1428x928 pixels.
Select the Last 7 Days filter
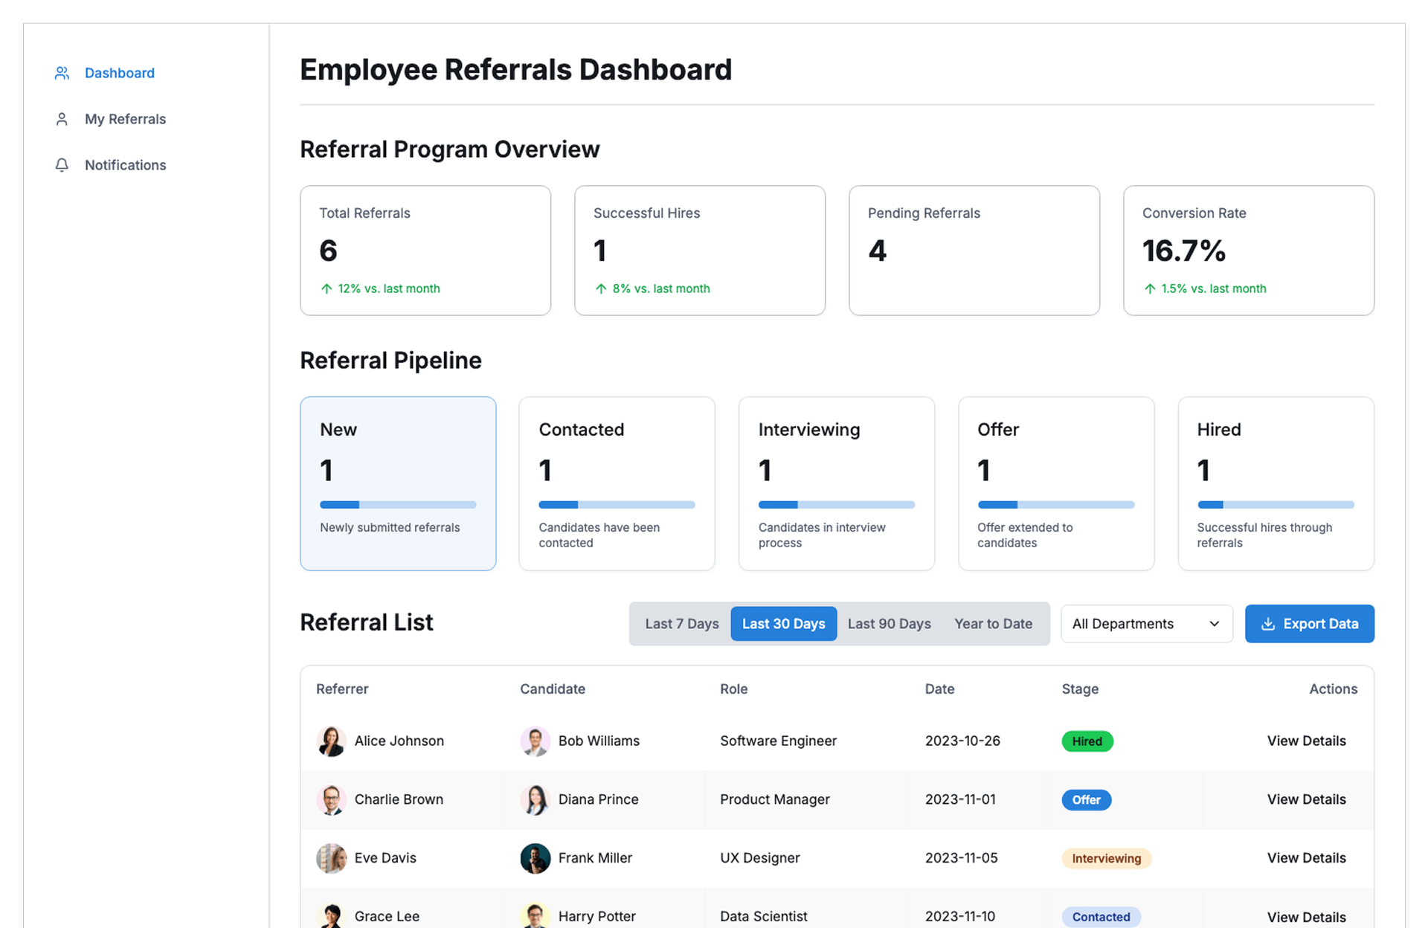681,624
